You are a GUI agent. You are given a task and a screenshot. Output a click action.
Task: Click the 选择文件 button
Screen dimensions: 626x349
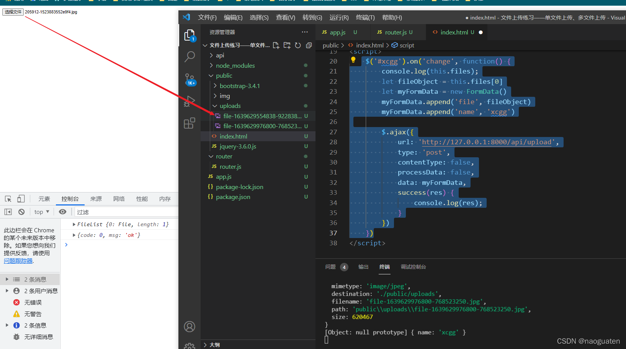pyautogui.click(x=13, y=12)
